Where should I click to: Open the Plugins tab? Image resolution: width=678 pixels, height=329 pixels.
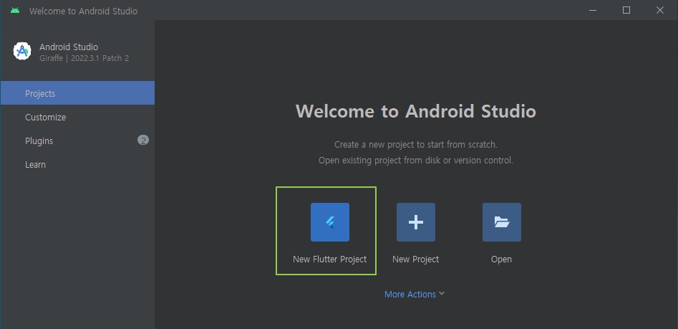click(77, 140)
